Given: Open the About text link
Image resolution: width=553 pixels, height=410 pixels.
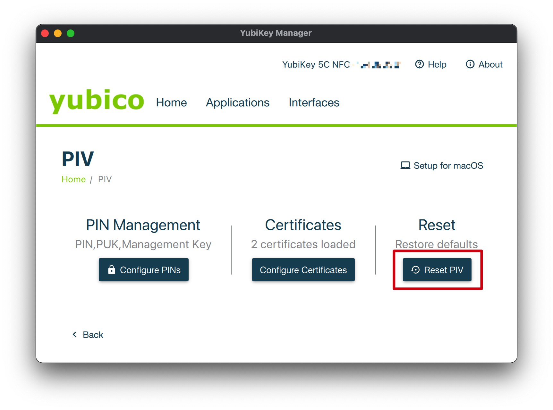Looking at the screenshot, I should tap(490, 64).
